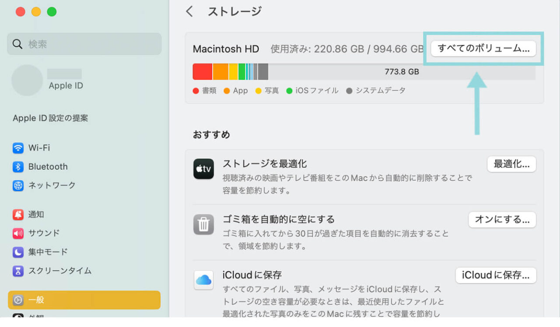The image size is (560, 327).
Task: Click the yellow 写真 segment of storage bar
Action: [233, 71]
